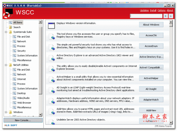
Task: Collapse the Windows tree node
Action: coord(6,112)
